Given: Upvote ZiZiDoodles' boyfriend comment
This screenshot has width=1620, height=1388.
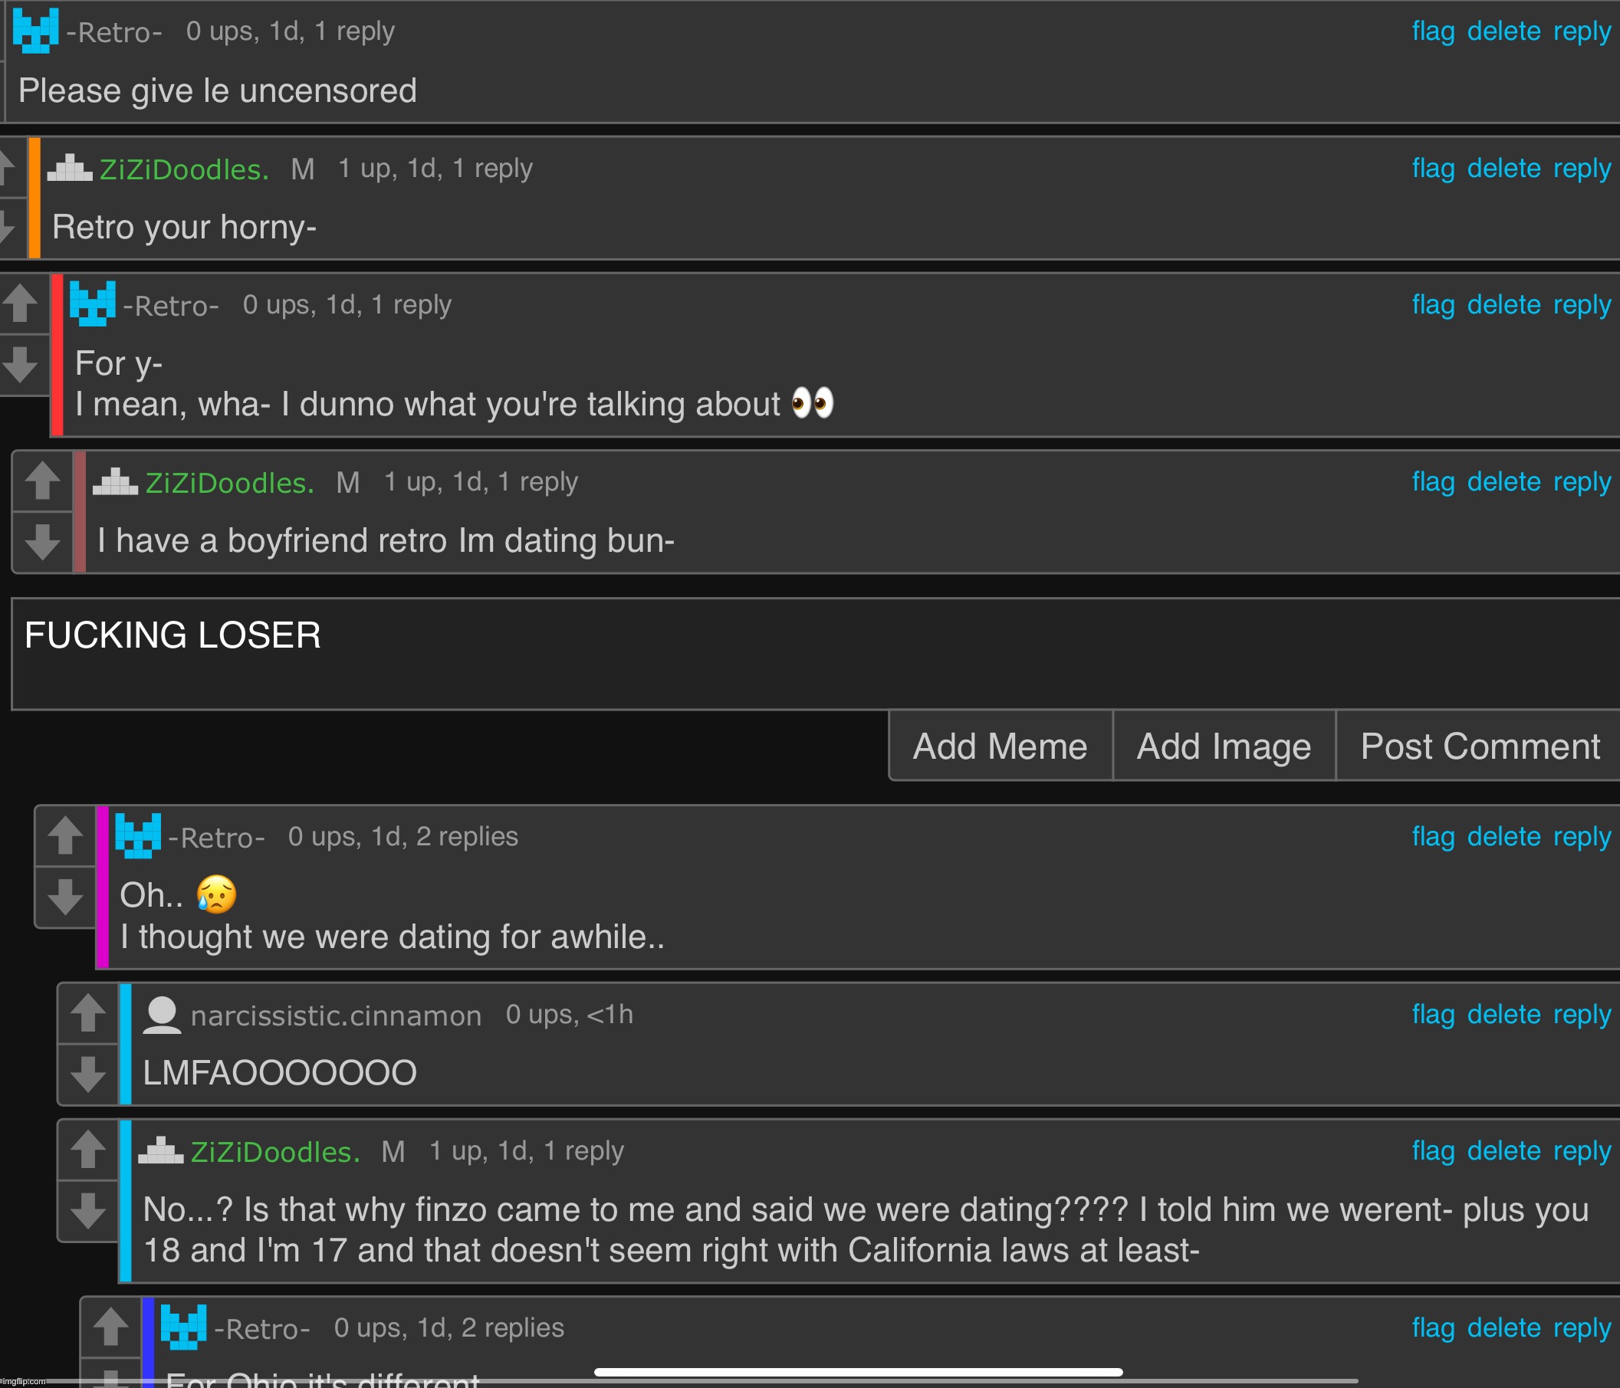Looking at the screenshot, I should click(x=43, y=481).
